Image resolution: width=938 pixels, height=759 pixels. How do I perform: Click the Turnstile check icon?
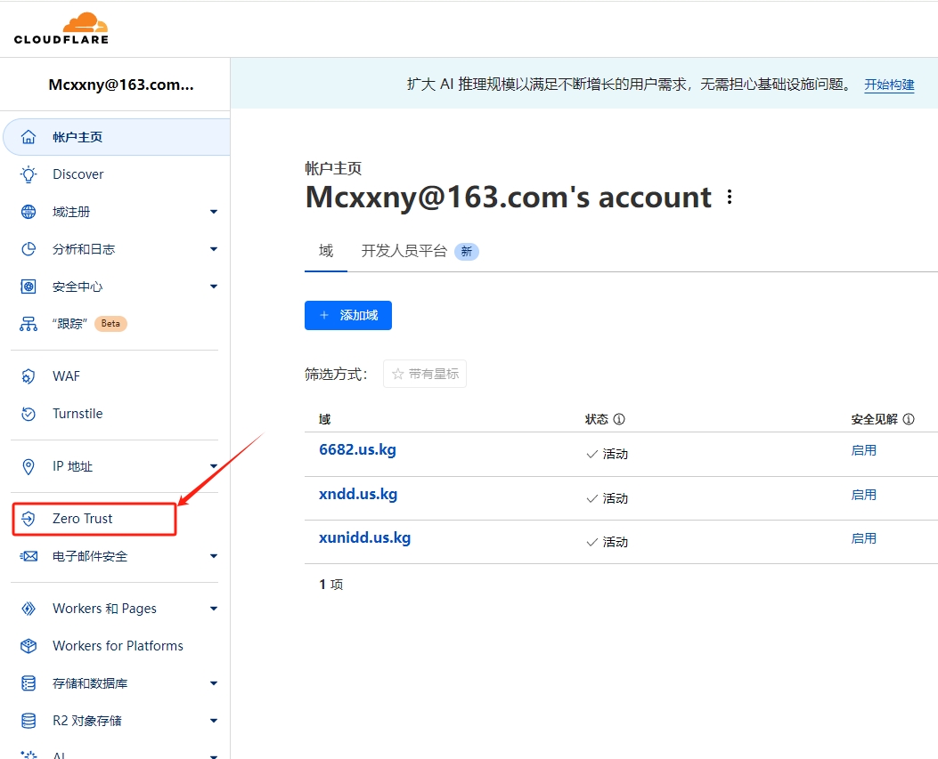29,414
